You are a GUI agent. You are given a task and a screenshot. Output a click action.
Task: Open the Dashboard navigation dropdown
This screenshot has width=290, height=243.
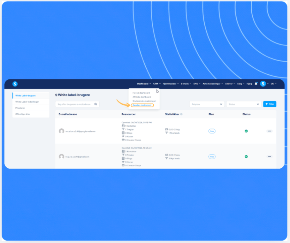click(x=144, y=84)
